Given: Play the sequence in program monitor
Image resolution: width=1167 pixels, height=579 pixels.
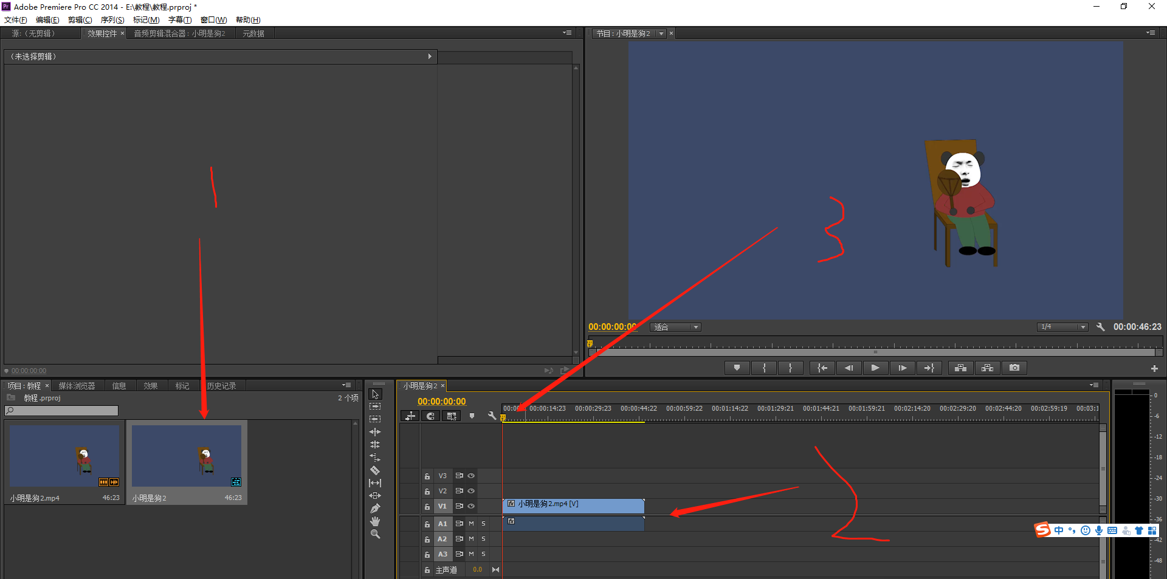Looking at the screenshot, I should (x=875, y=368).
